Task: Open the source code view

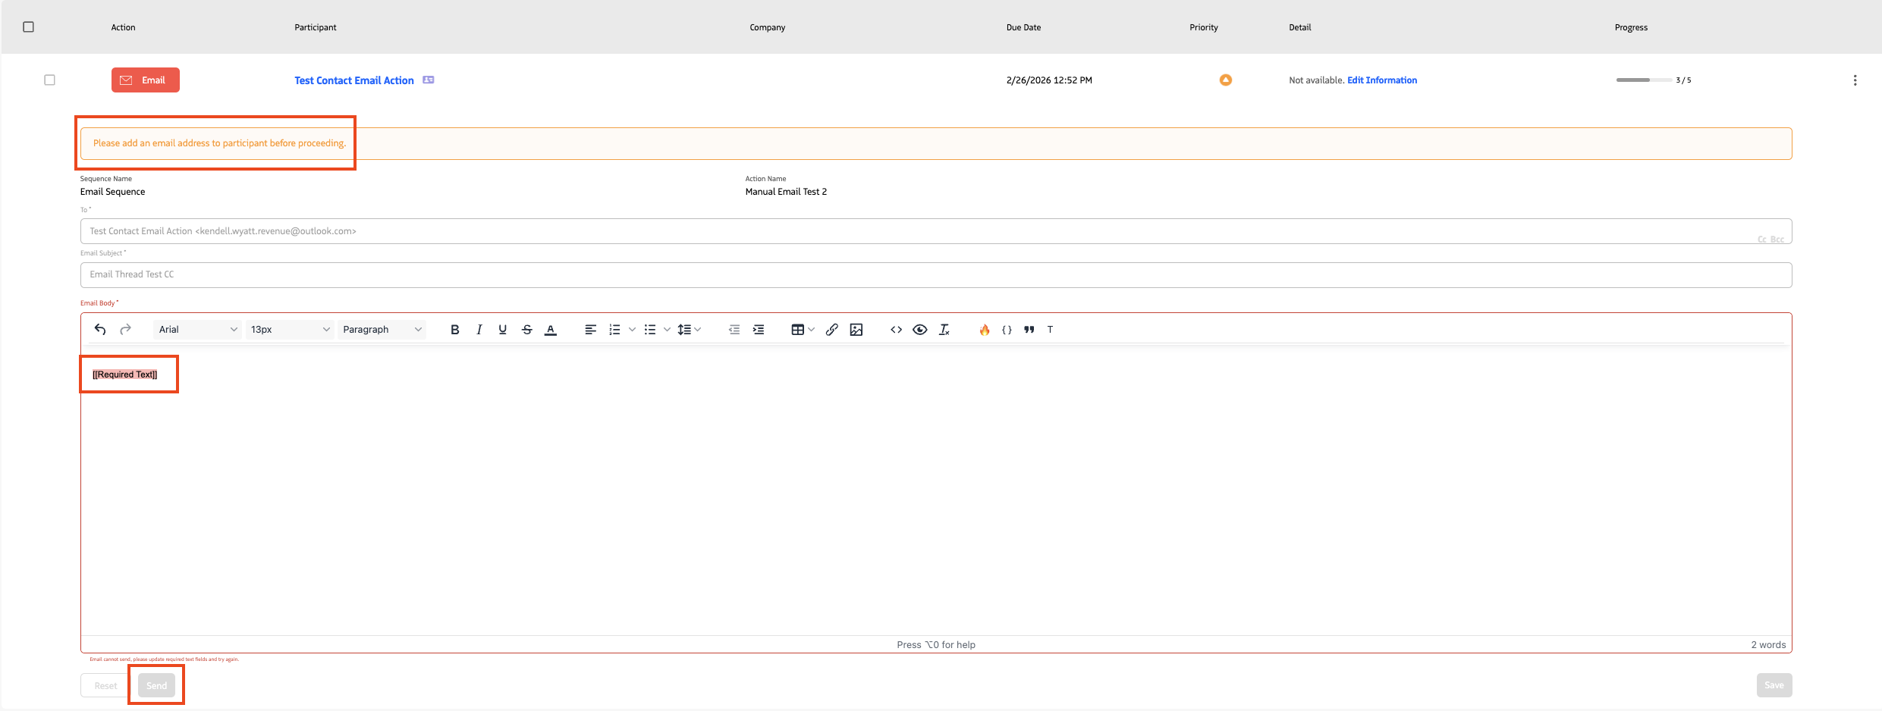Action: [x=896, y=329]
